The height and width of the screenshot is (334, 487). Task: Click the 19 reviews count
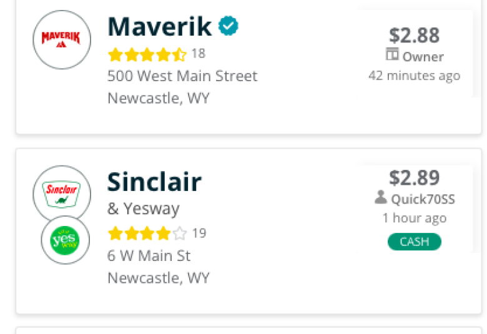[199, 233]
